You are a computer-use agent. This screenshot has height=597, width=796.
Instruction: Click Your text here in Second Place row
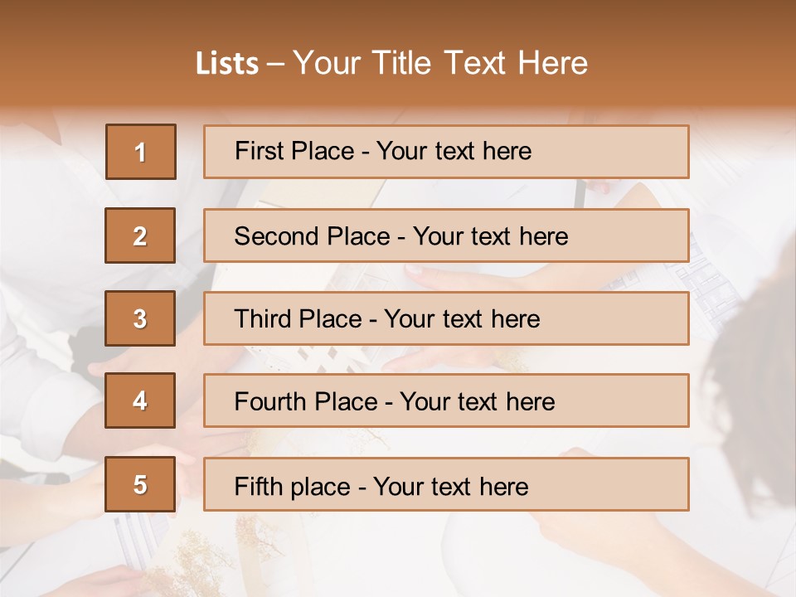(490, 236)
